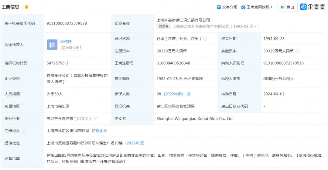Viewport: 328px width, 170px height.
Task: Click address 上海市徐汇区衡山路99号
Action: (x=68, y=131)
